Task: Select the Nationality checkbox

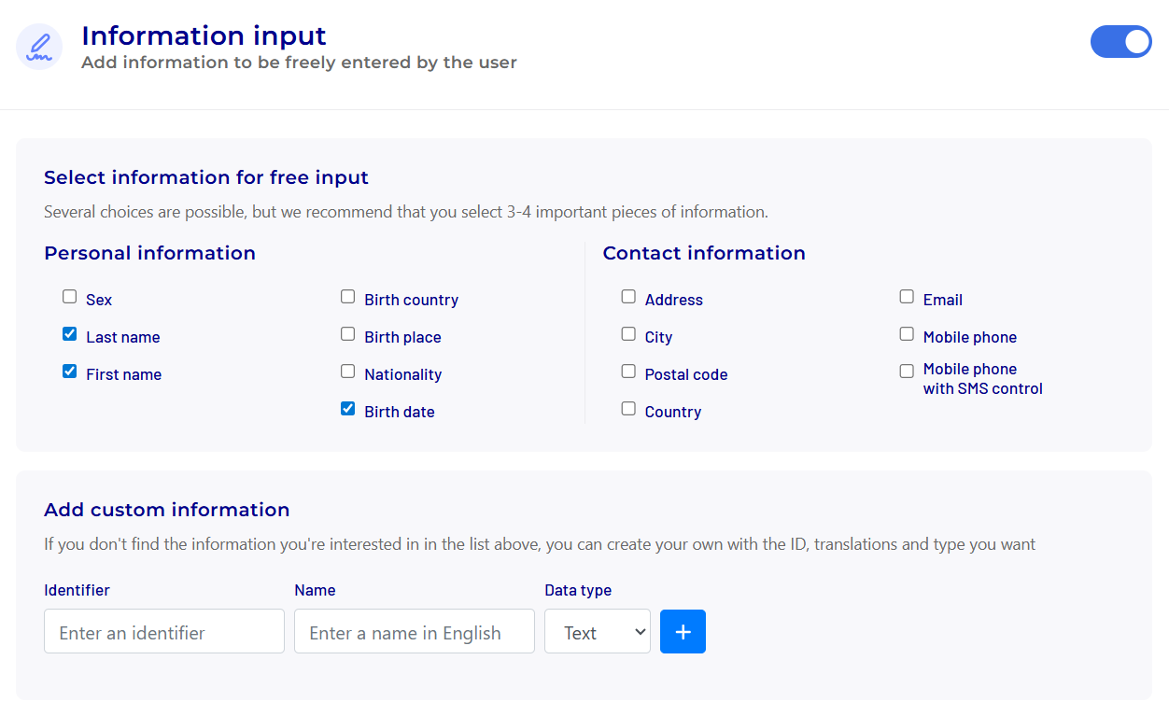Action: click(x=348, y=372)
